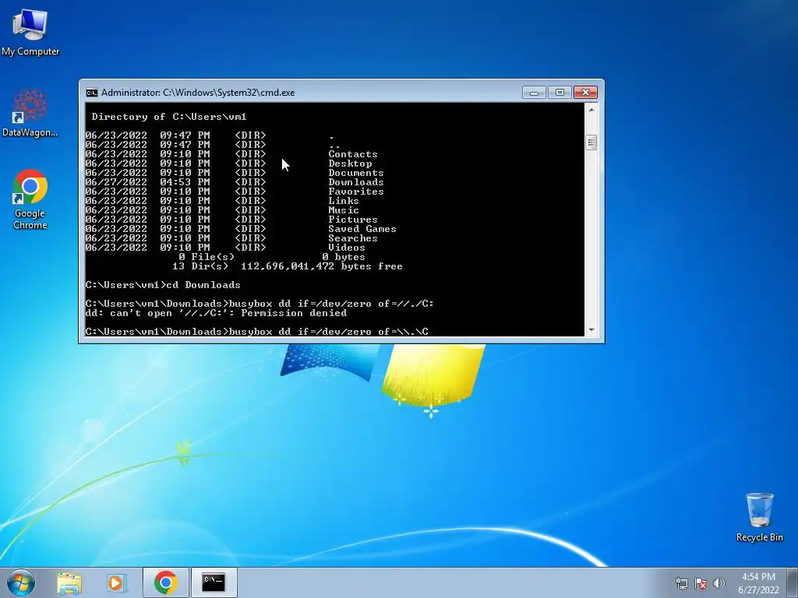Select the Recycle Bin icon
798x598 pixels.
759,517
